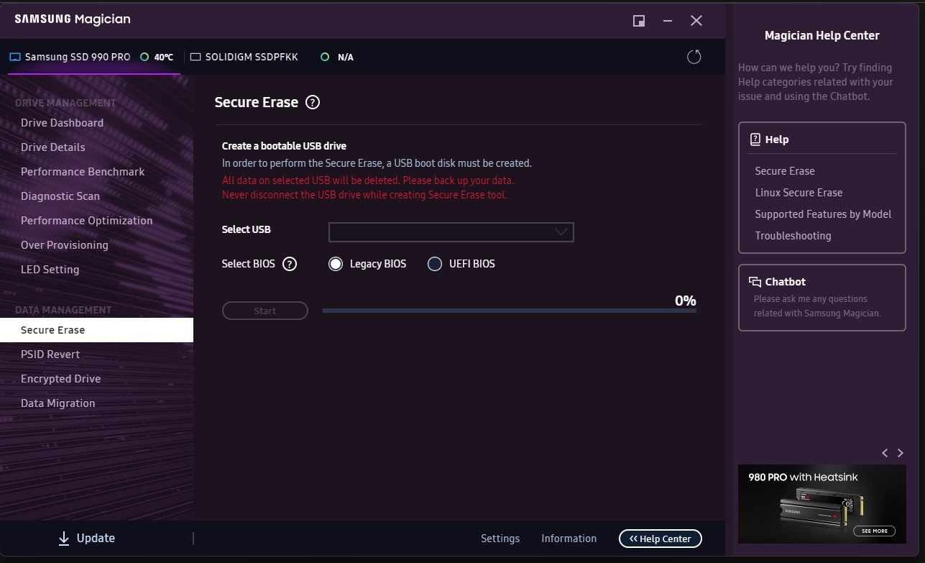Screen dimensions: 925x563
Task: Toggle the compact window mode icon
Action: pos(638,21)
